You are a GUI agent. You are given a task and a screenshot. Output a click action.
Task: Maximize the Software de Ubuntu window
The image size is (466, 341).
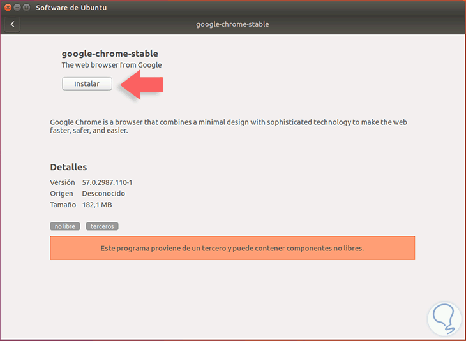tap(26, 8)
